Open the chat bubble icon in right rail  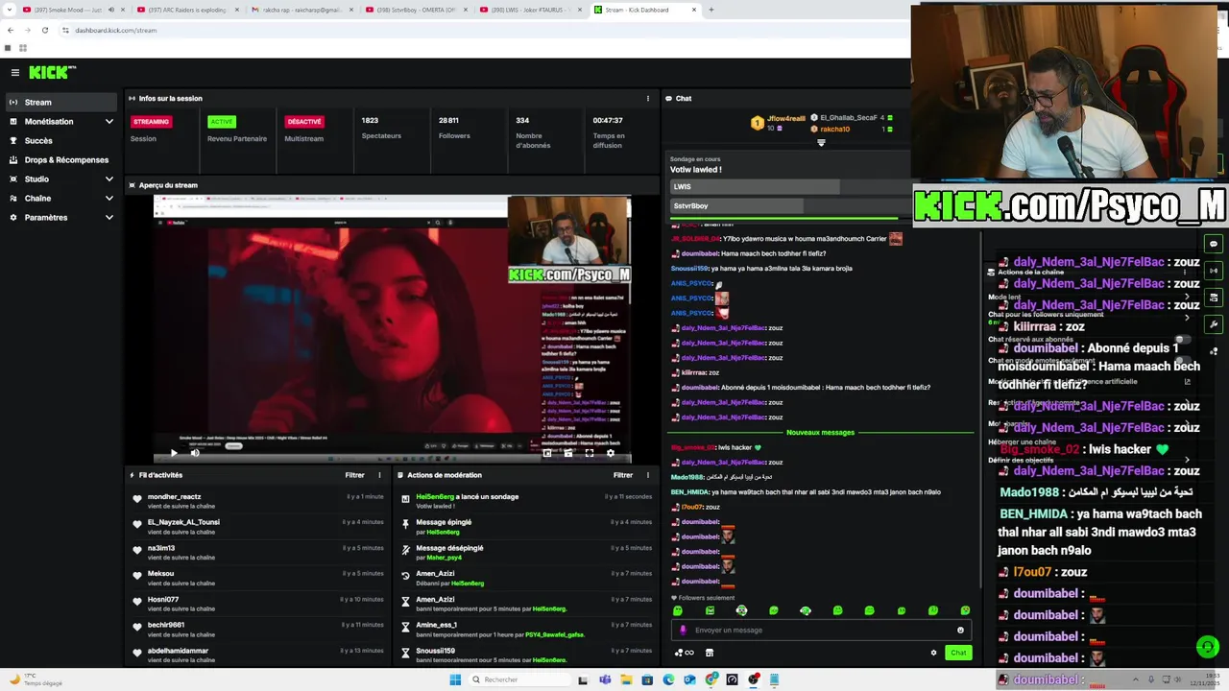(1214, 244)
